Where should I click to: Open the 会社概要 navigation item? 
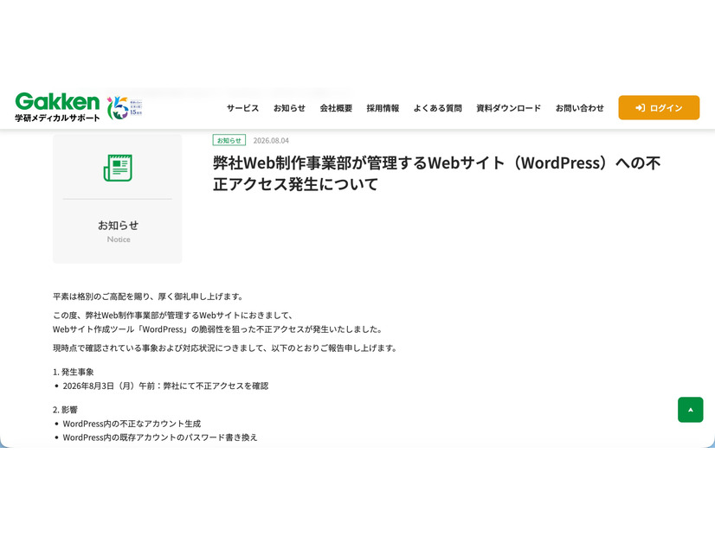(336, 108)
